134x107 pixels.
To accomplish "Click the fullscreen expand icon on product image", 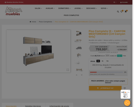I will coord(68,70).
